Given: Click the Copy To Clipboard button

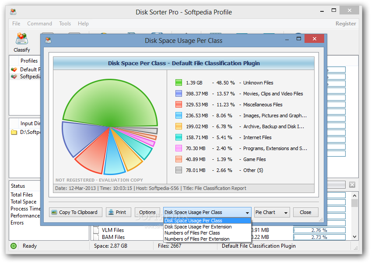Looking at the screenshot, I should [x=76, y=212].
